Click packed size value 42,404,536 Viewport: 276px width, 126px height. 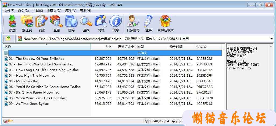click(126, 64)
